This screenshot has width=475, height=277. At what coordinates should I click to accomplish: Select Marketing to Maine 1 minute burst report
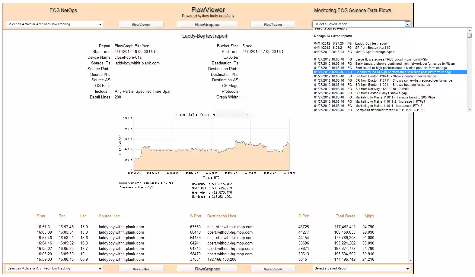pos(395,98)
